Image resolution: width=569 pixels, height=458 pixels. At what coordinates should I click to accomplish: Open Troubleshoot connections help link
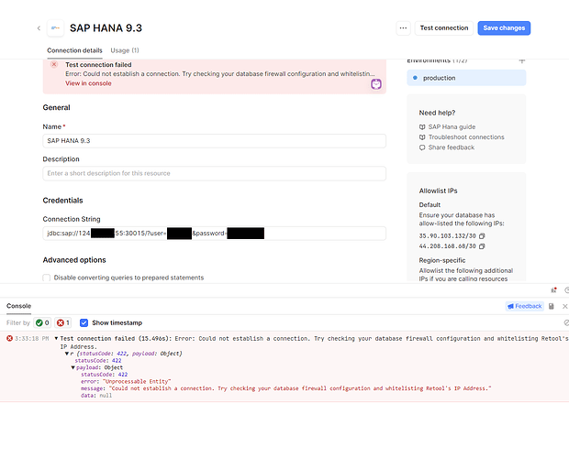click(466, 137)
